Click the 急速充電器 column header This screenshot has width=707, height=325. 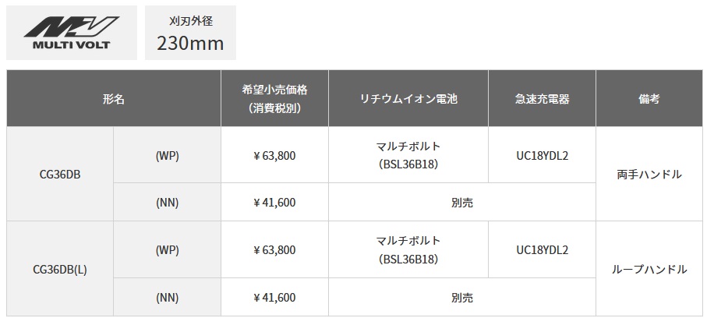click(x=542, y=99)
